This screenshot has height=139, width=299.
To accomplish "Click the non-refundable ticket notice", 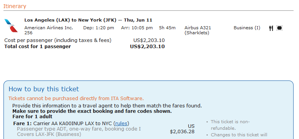I will tap(230, 125).
